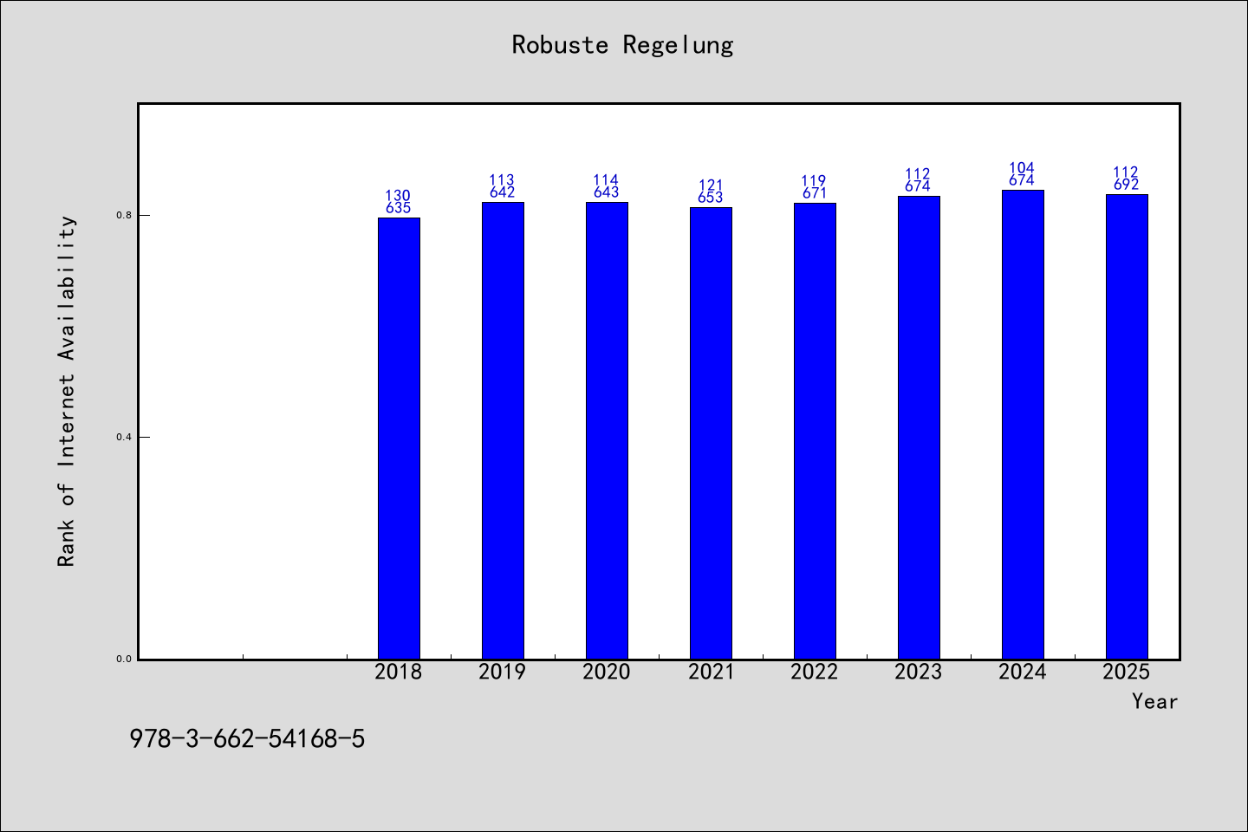Image resolution: width=1248 pixels, height=832 pixels.
Task: Click the 2020 x-axis label
Action: click(x=607, y=672)
